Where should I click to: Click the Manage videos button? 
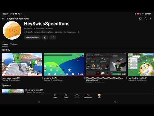click(32, 37)
